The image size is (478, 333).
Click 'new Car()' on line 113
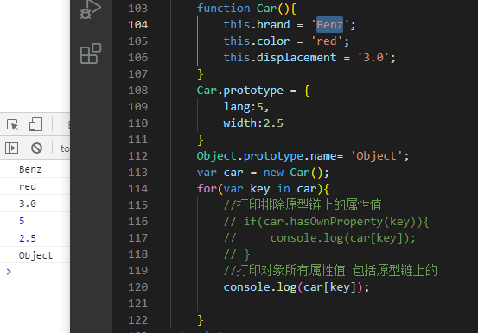click(293, 173)
